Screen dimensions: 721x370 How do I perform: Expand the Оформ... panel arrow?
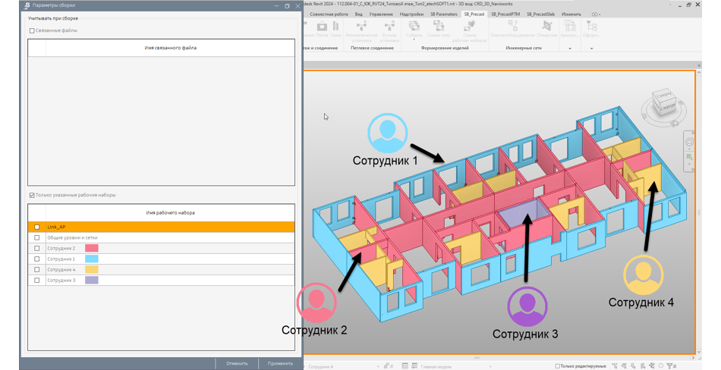coord(592,49)
